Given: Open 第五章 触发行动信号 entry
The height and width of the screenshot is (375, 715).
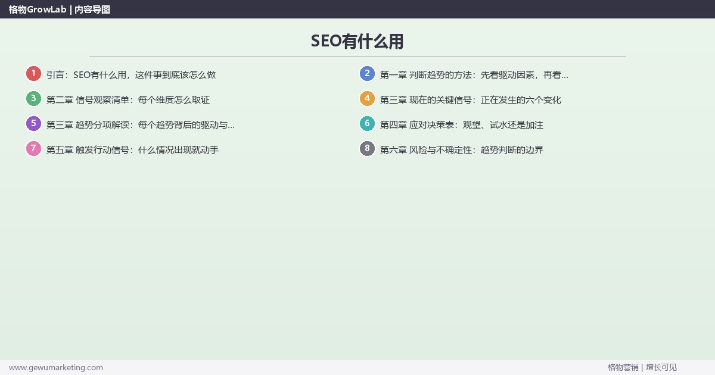Looking at the screenshot, I should click(133, 150).
